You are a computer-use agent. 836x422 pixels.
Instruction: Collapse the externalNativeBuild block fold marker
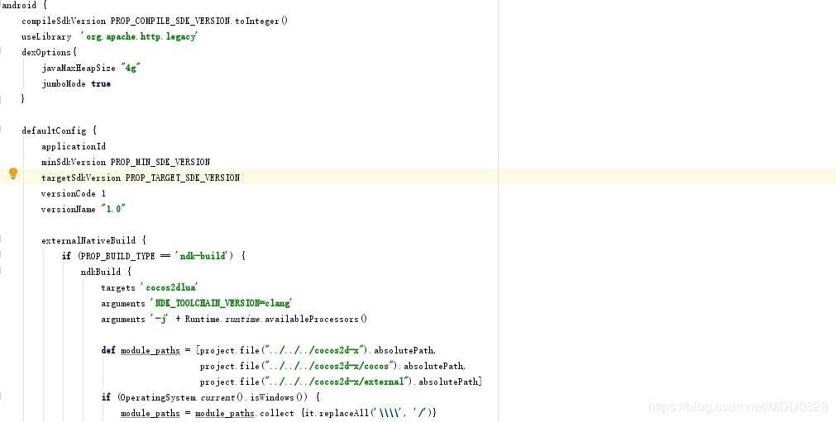click(x=1, y=240)
